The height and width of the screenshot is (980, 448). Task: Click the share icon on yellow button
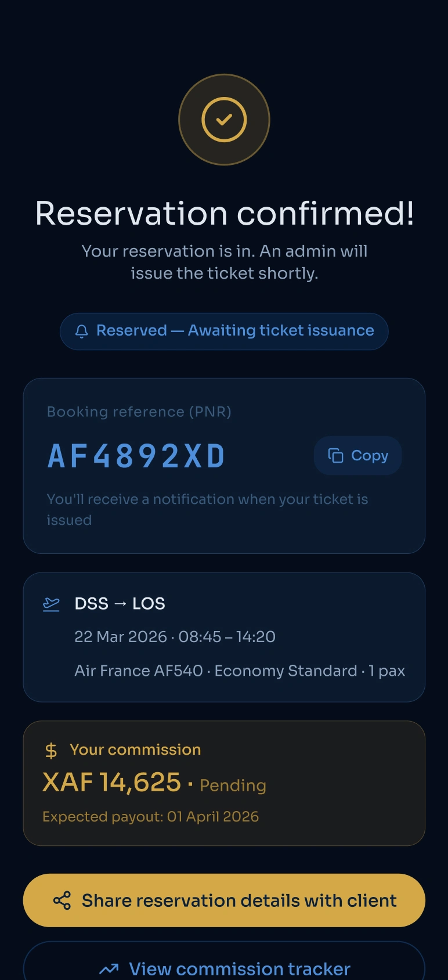pyautogui.click(x=62, y=900)
